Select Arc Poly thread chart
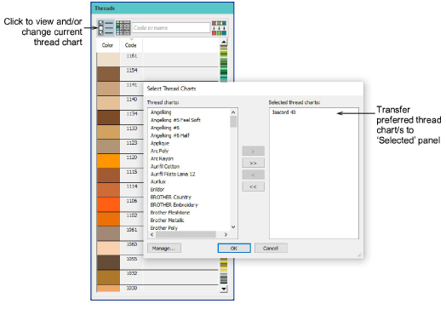Image resolution: width=446 pixels, height=315 pixels. (x=159, y=151)
